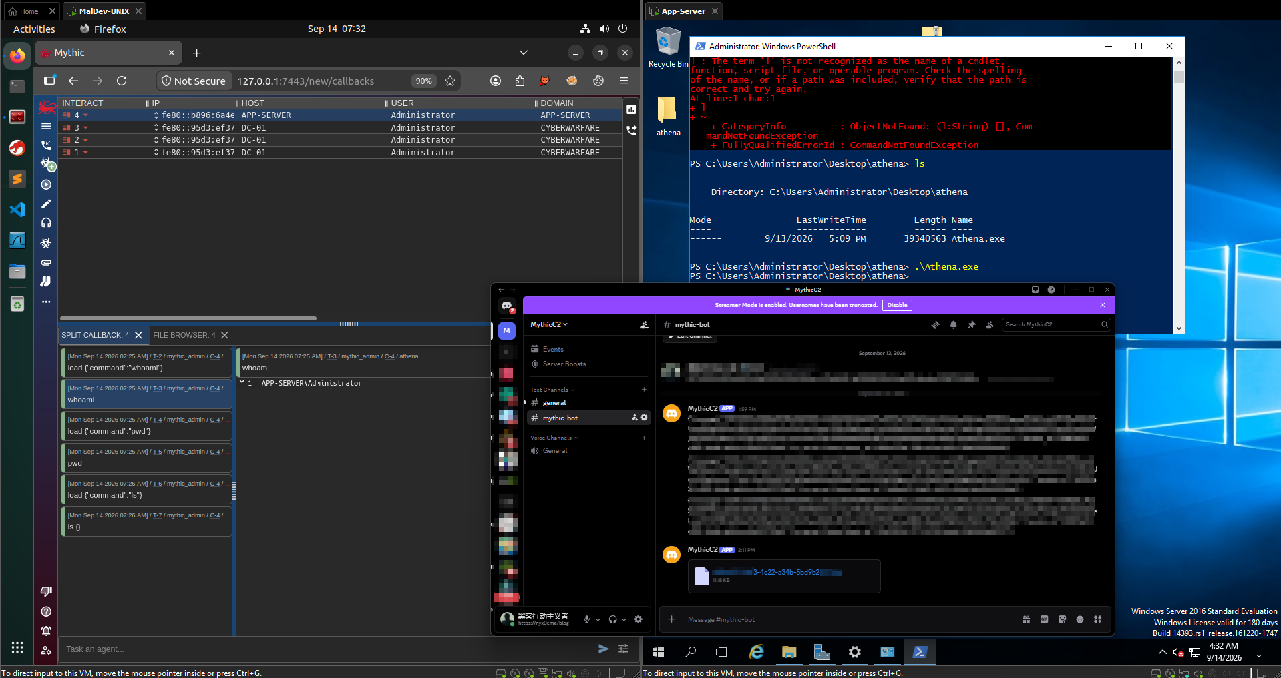The width and height of the screenshot is (1281, 678).
Task: Click the Task an agent input field
Action: 327,649
